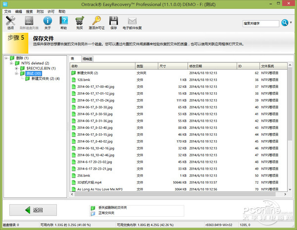Collapse the NTFS deleted (2) node
The width and height of the screenshot is (297, 230).
pos(11,63)
